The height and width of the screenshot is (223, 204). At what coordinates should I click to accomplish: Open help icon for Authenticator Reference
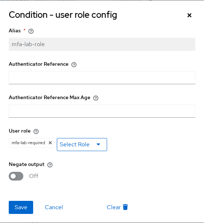(x=74, y=65)
